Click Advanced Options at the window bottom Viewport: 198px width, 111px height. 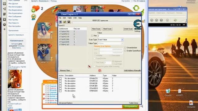66,103
